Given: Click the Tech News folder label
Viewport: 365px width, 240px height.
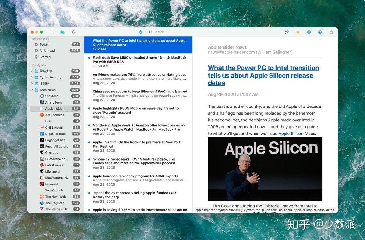Looking at the screenshot, I should click(48, 90).
